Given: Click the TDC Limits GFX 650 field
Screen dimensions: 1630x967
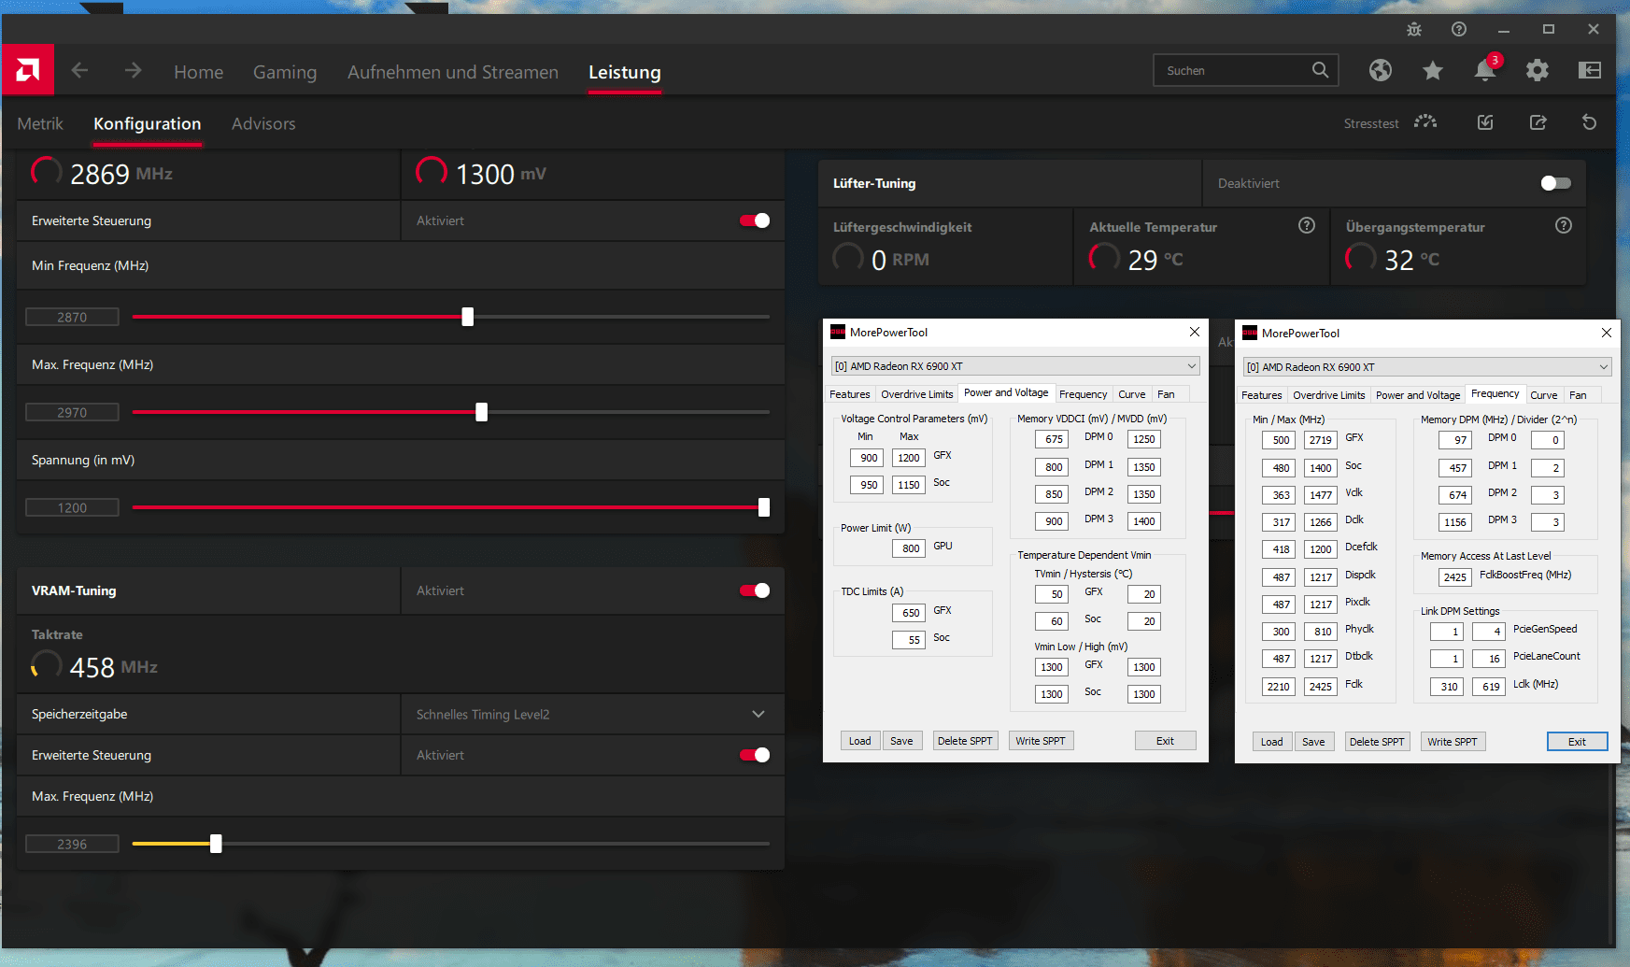Looking at the screenshot, I should coord(910,613).
